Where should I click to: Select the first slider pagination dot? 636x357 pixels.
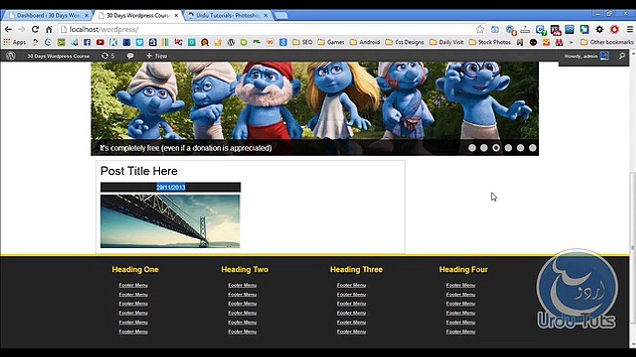472,148
